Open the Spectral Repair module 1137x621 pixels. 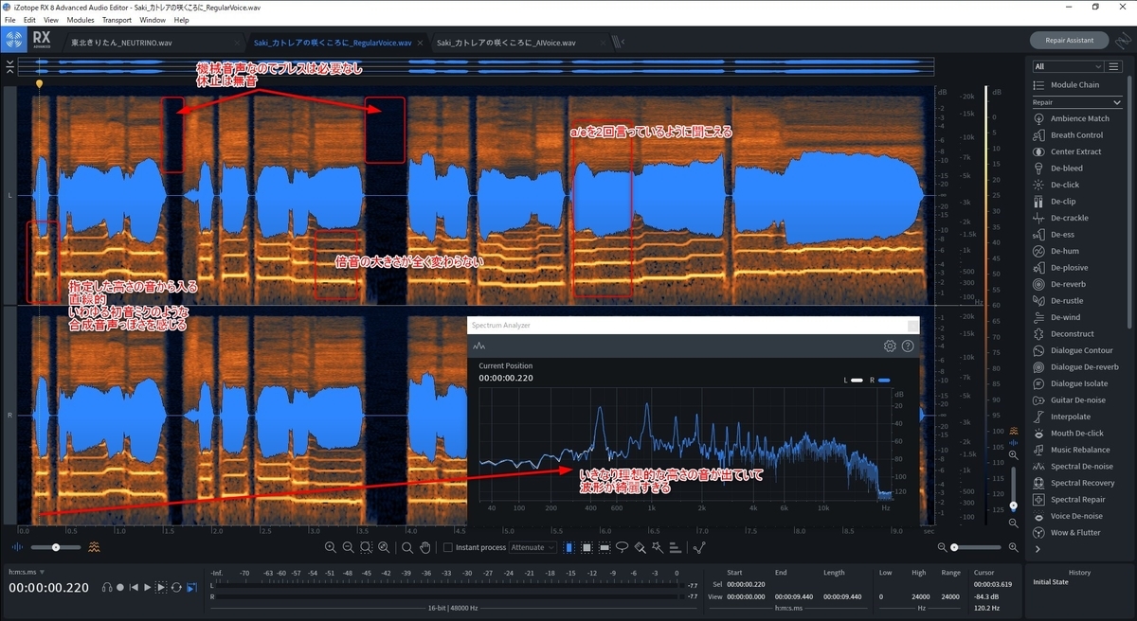(x=1077, y=500)
